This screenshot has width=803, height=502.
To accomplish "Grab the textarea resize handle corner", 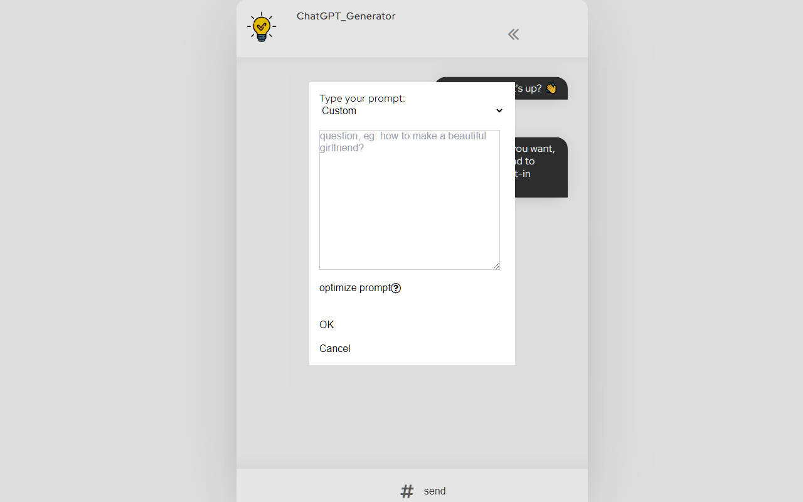I will pos(496,266).
